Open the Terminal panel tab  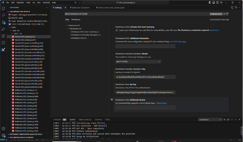98,120
